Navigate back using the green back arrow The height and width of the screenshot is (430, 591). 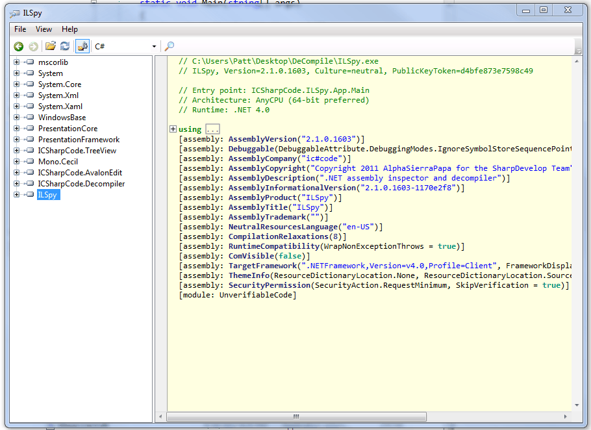click(x=18, y=46)
